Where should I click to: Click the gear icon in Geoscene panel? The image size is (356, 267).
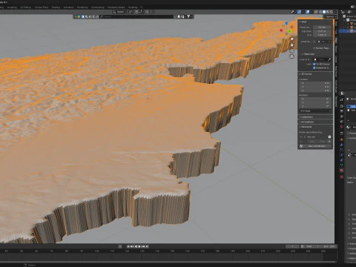click(329, 136)
